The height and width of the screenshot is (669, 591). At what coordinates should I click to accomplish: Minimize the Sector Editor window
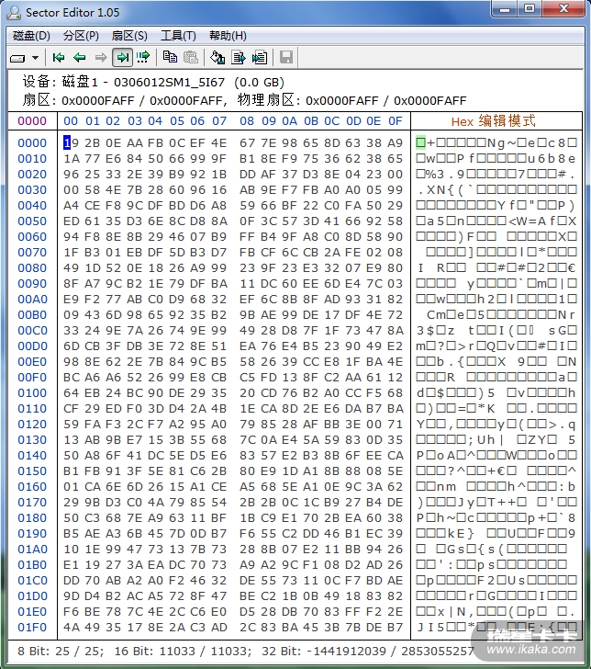click(x=505, y=8)
